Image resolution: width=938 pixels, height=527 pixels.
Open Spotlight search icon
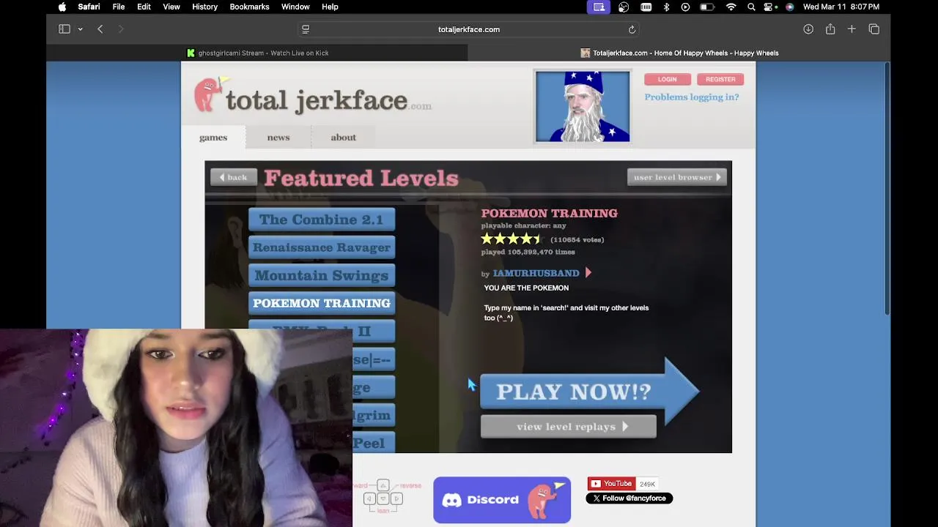751,7
